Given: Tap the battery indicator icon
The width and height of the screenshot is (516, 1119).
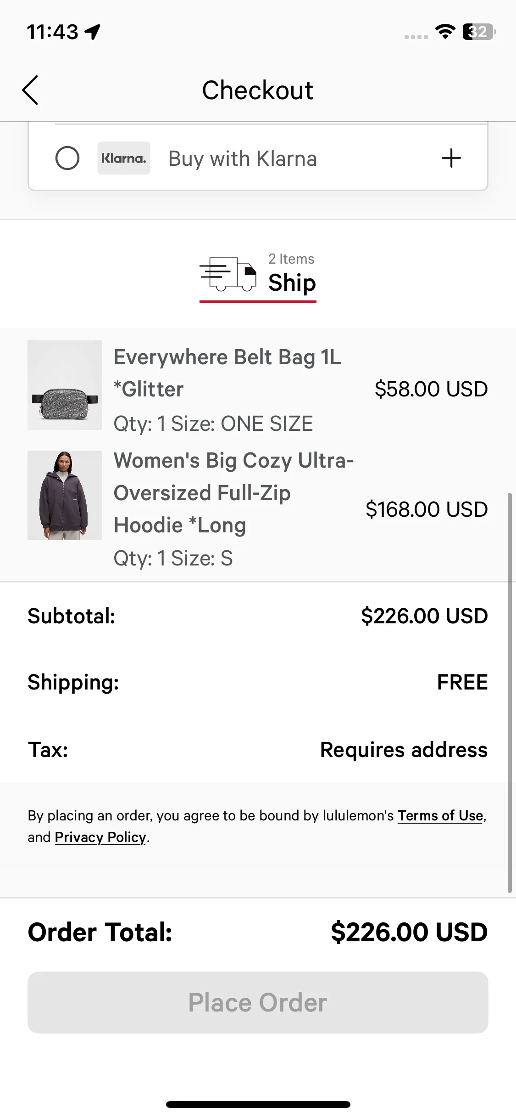Looking at the screenshot, I should coord(479,32).
